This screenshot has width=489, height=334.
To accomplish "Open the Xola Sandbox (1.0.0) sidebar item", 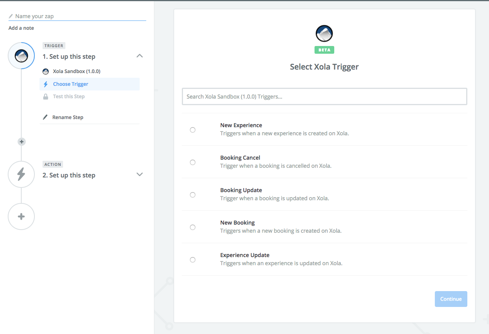I will (89, 72).
